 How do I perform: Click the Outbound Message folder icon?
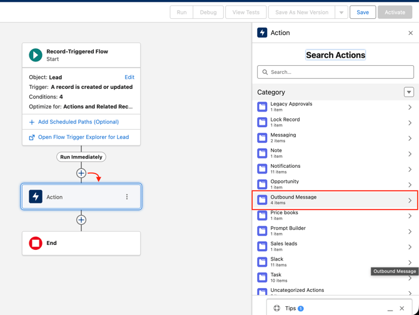262,200
